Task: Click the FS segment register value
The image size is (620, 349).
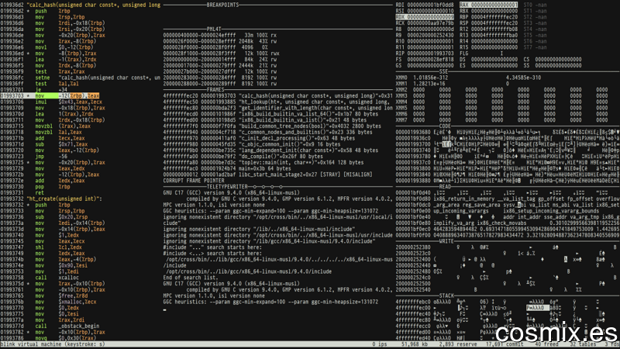Action: coord(431,60)
